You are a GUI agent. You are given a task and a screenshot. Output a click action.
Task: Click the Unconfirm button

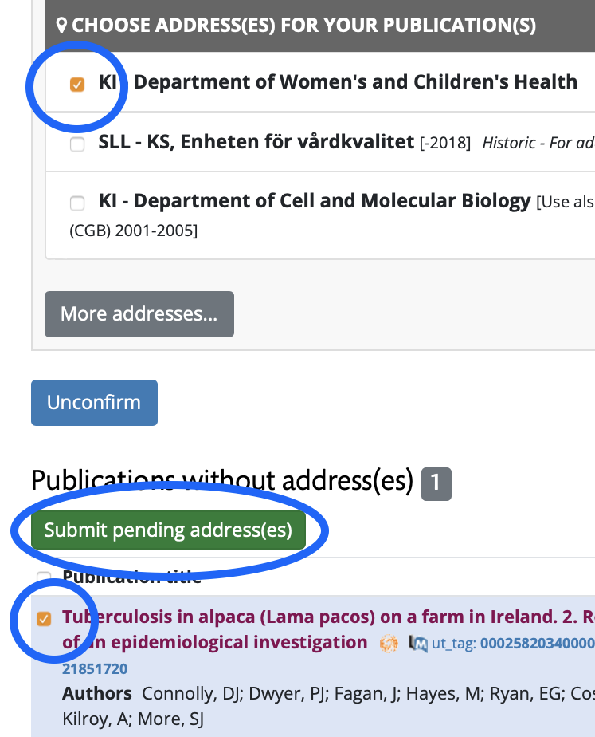(x=94, y=403)
